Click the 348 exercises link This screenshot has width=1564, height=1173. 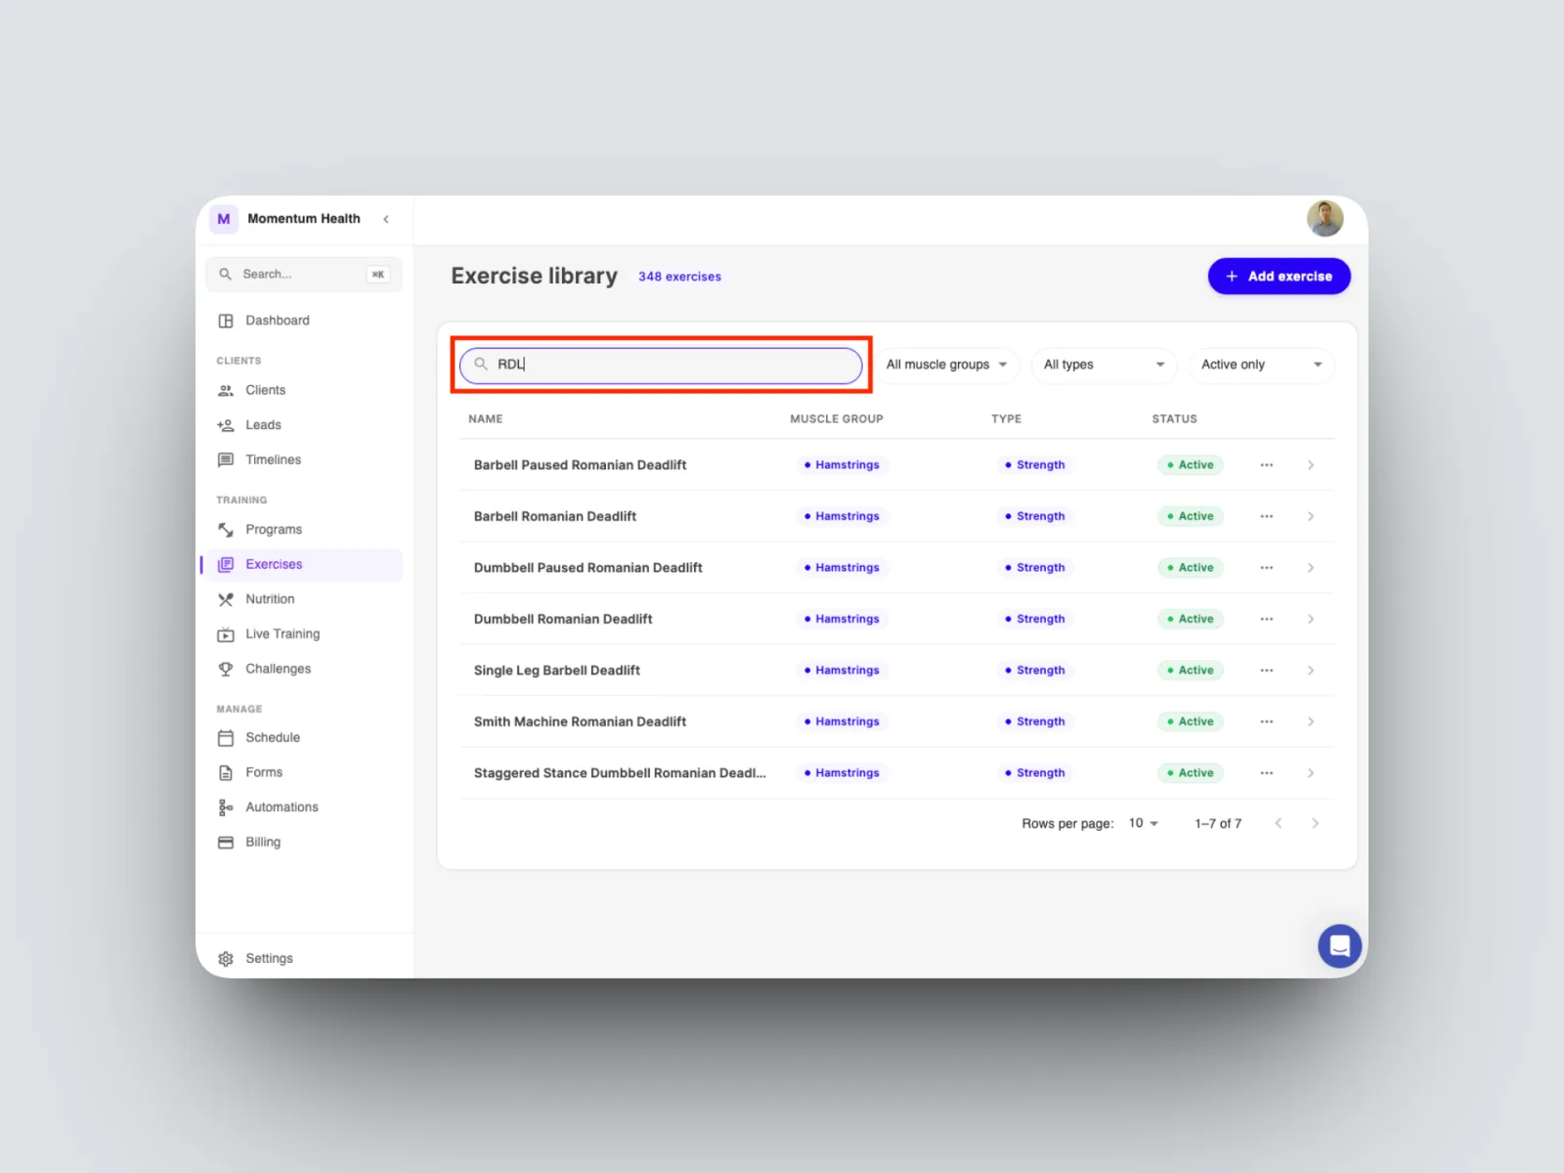pos(679,277)
